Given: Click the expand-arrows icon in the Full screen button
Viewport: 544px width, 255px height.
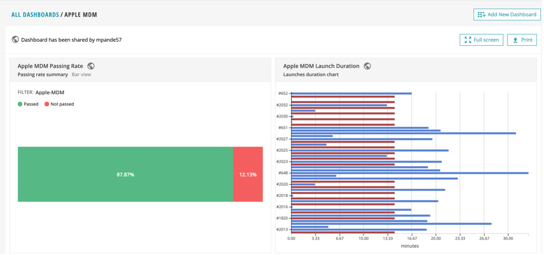Looking at the screenshot, I should 467,40.
